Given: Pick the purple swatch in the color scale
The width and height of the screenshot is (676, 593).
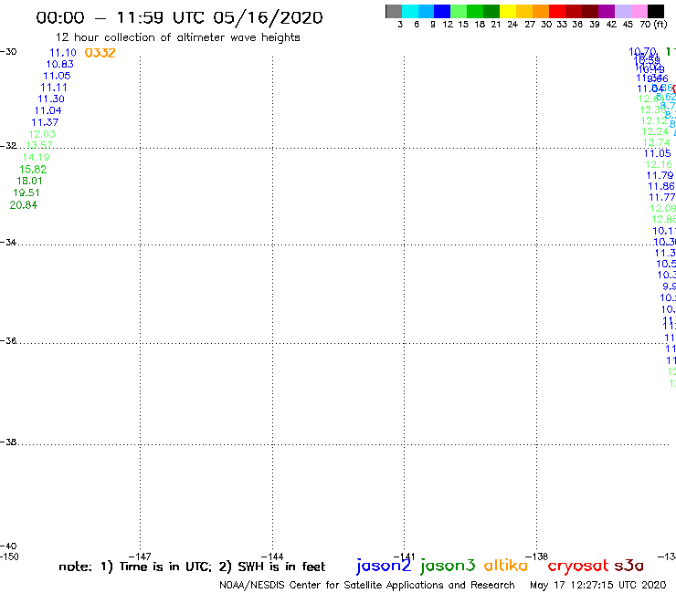Looking at the screenshot, I should [x=607, y=11].
